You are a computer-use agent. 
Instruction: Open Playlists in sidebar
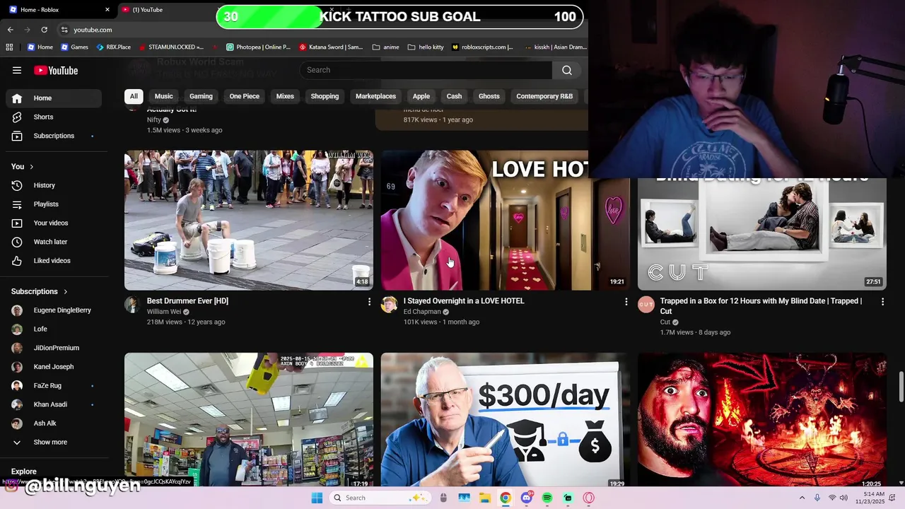click(54, 204)
